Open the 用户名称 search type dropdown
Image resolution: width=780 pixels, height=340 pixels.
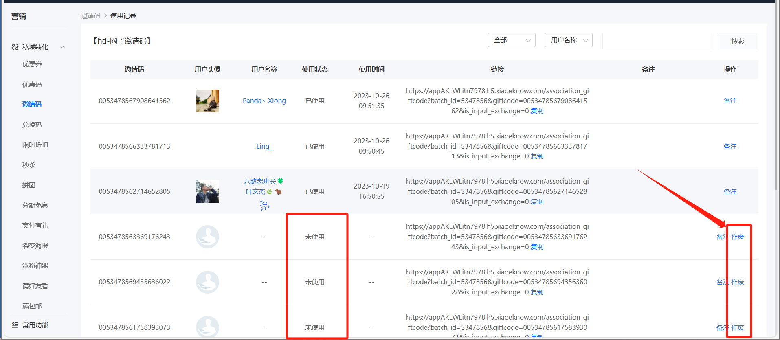[x=569, y=40]
